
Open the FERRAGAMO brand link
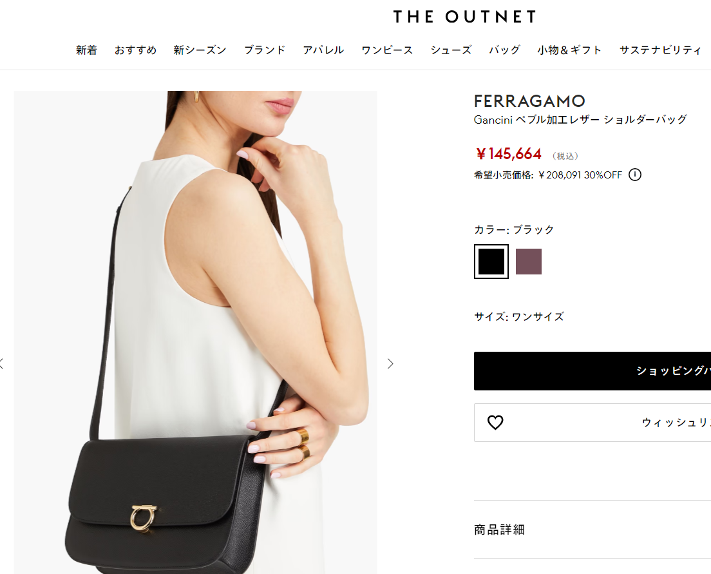(x=529, y=100)
